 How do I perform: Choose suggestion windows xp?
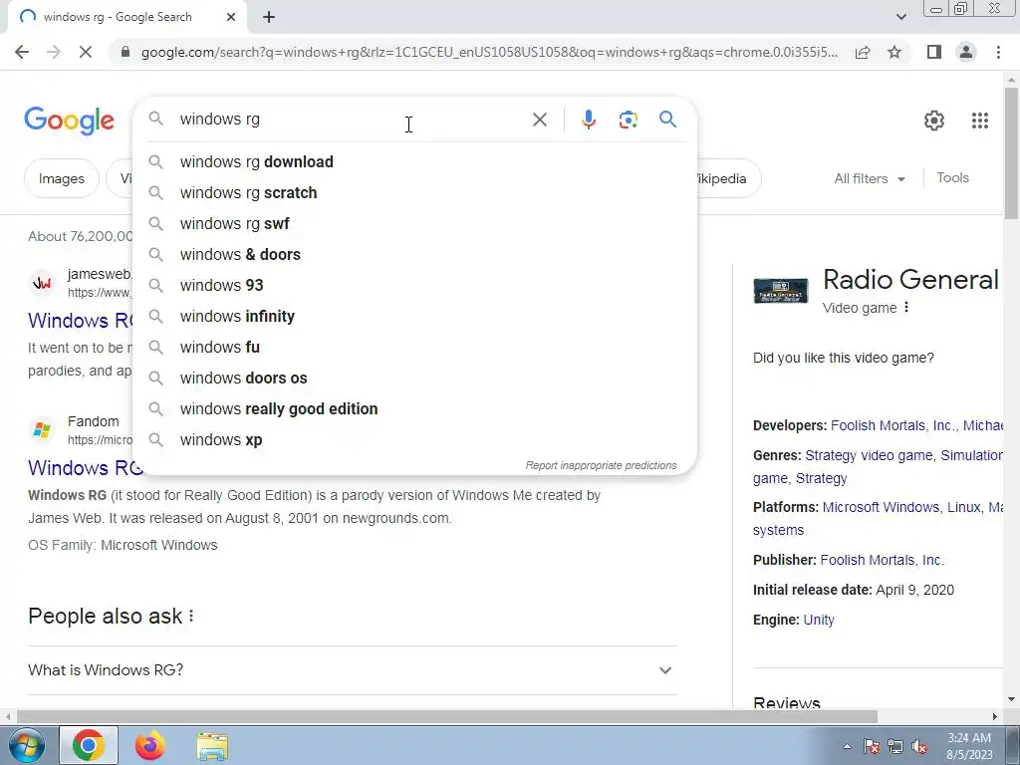point(414,439)
